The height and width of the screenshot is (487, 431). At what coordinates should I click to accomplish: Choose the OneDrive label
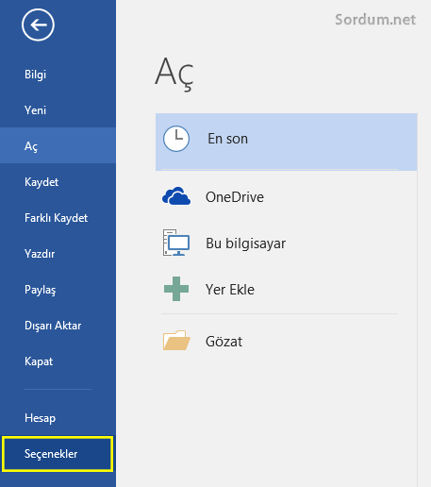coord(235,197)
